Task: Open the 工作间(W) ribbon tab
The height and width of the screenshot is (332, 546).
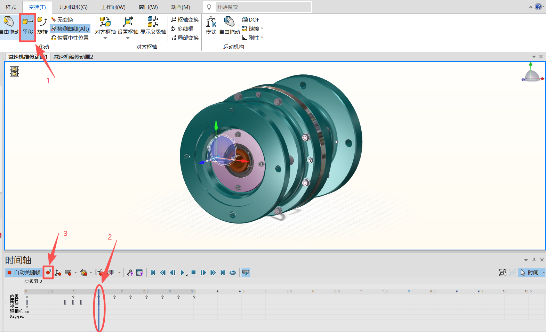Action: point(113,7)
